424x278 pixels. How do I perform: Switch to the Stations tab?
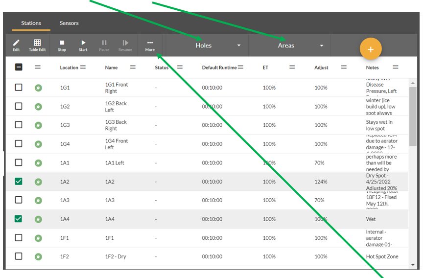[31, 23]
